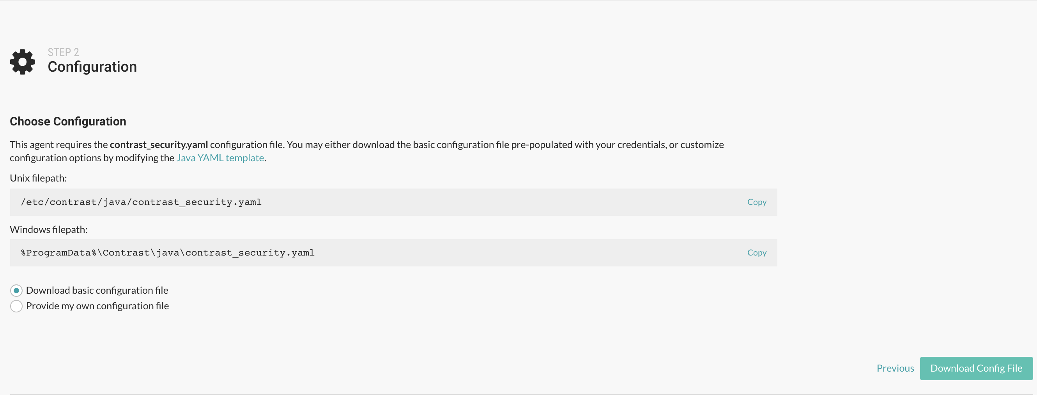Click the STEP 2 label

click(x=63, y=52)
